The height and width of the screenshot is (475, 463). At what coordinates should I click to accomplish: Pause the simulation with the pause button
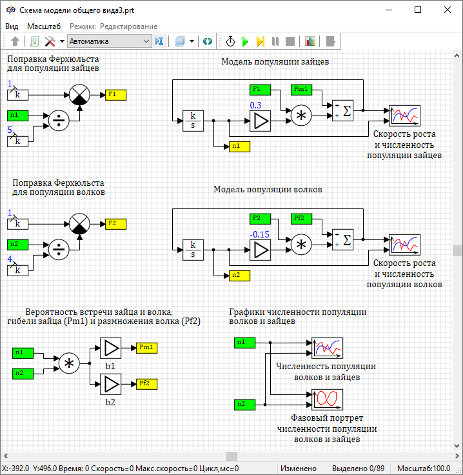point(275,41)
